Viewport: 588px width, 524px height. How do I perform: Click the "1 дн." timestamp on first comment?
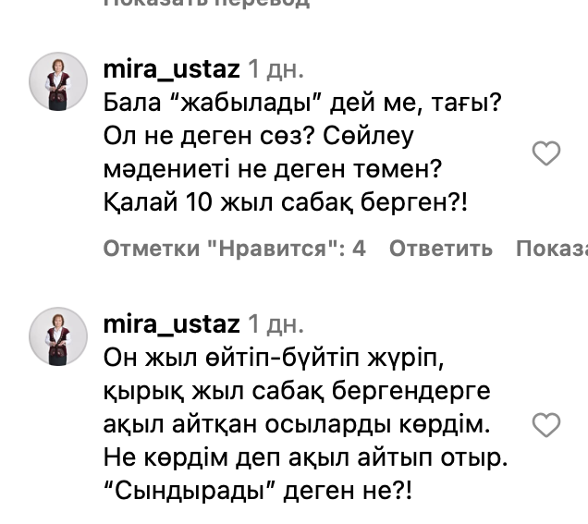[276, 70]
